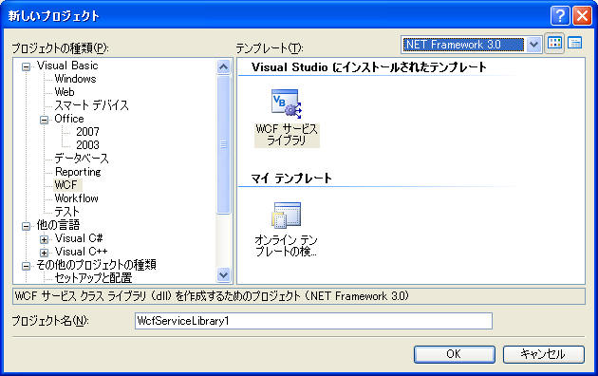Screen dimensions: 598x376
Task: Expand the Visual C# node
Action: point(45,240)
